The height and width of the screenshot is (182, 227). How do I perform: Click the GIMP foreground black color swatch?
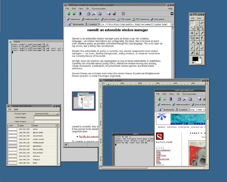[195, 59]
